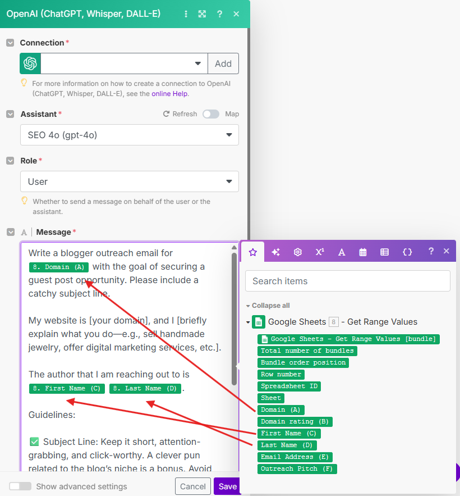Open help for the OpenAI module
Screen dimensions: 460x496
pyautogui.click(x=219, y=14)
